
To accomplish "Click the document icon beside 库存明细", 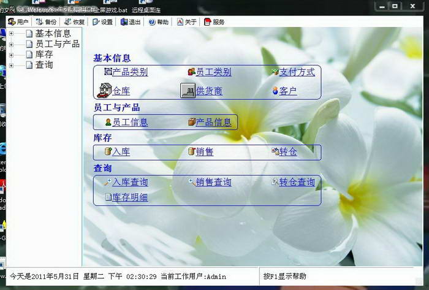I will (x=108, y=197).
